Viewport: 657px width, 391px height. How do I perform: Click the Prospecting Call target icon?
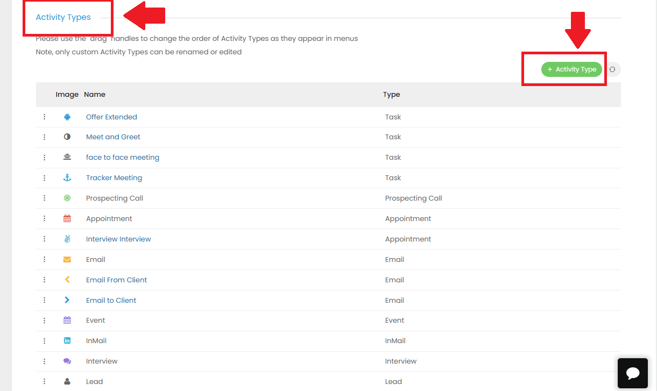(67, 198)
